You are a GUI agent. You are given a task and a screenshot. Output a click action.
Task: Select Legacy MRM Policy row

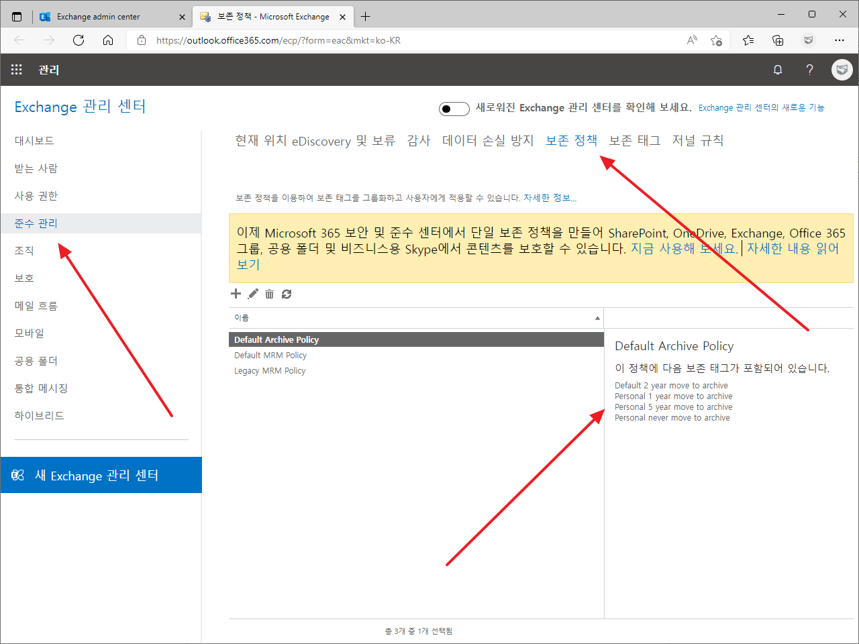pyautogui.click(x=416, y=371)
